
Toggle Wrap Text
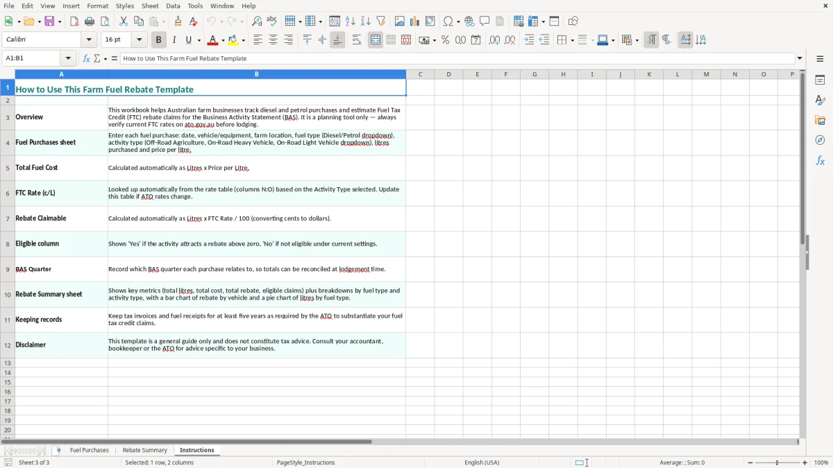pyautogui.click(x=357, y=40)
